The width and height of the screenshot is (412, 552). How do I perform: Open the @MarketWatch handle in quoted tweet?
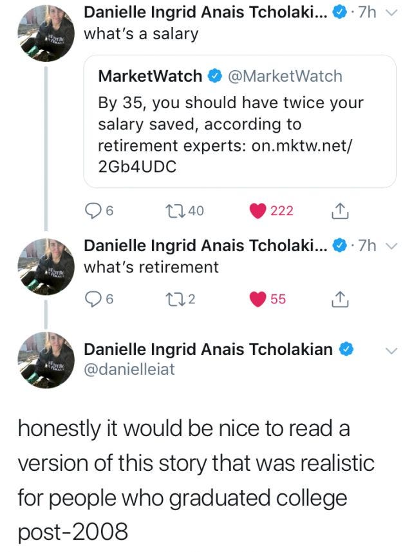(285, 76)
